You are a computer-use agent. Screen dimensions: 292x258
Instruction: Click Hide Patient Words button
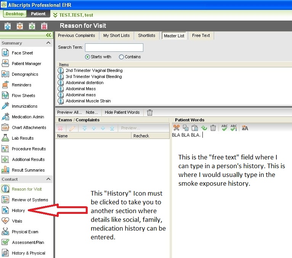tap(122, 113)
